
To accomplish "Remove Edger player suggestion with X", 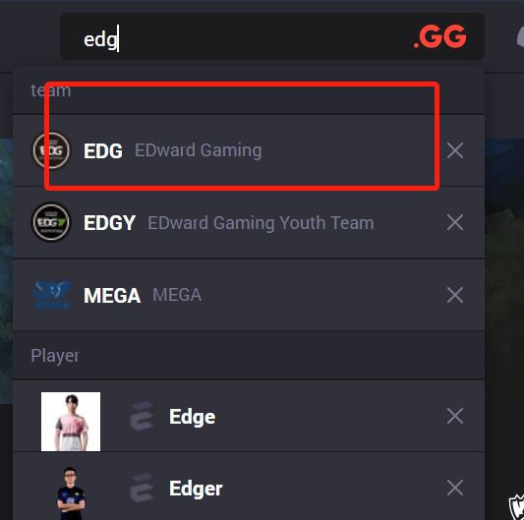I will click(x=455, y=488).
